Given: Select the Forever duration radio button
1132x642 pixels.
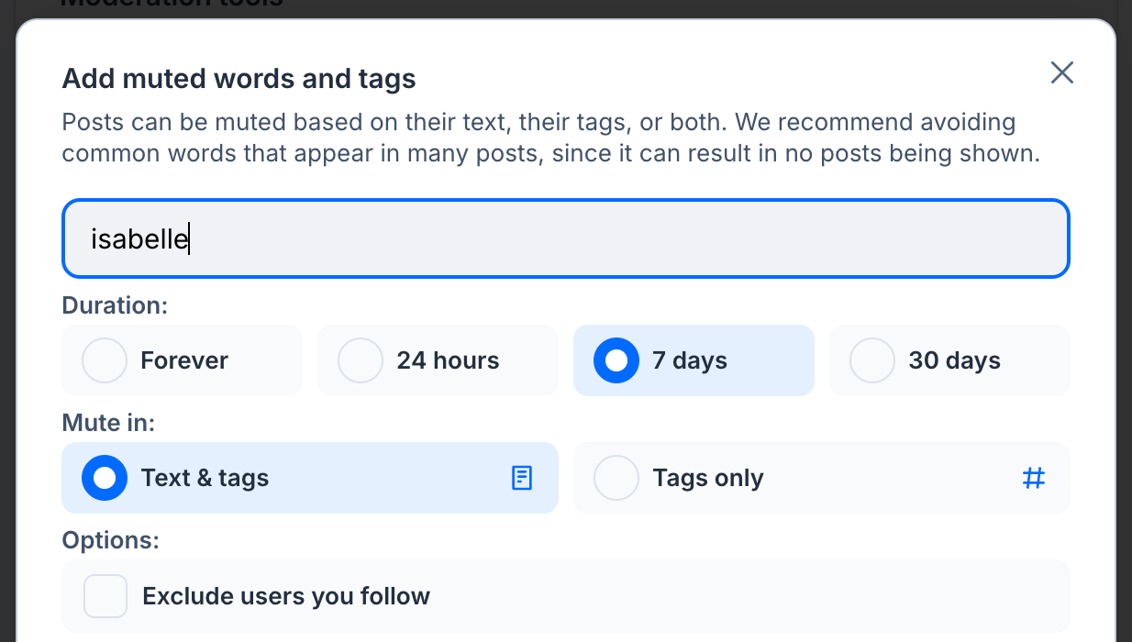Looking at the screenshot, I should click(105, 360).
